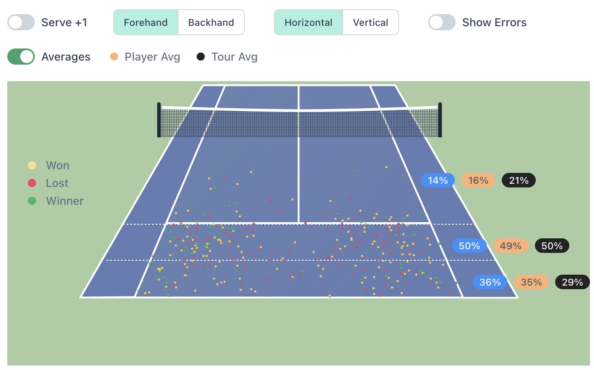The width and height of the screenshot is (594, 370).
Task: Choose the Horizontal view option
Action: point(308,22)
